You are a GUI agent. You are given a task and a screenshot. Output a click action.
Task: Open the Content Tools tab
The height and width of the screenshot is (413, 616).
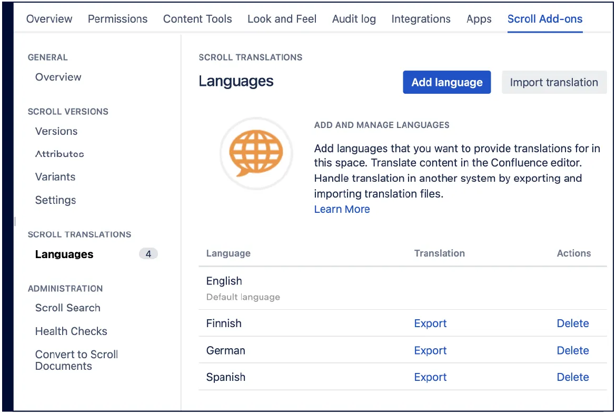pyautogui.click(x=197, y=19)
